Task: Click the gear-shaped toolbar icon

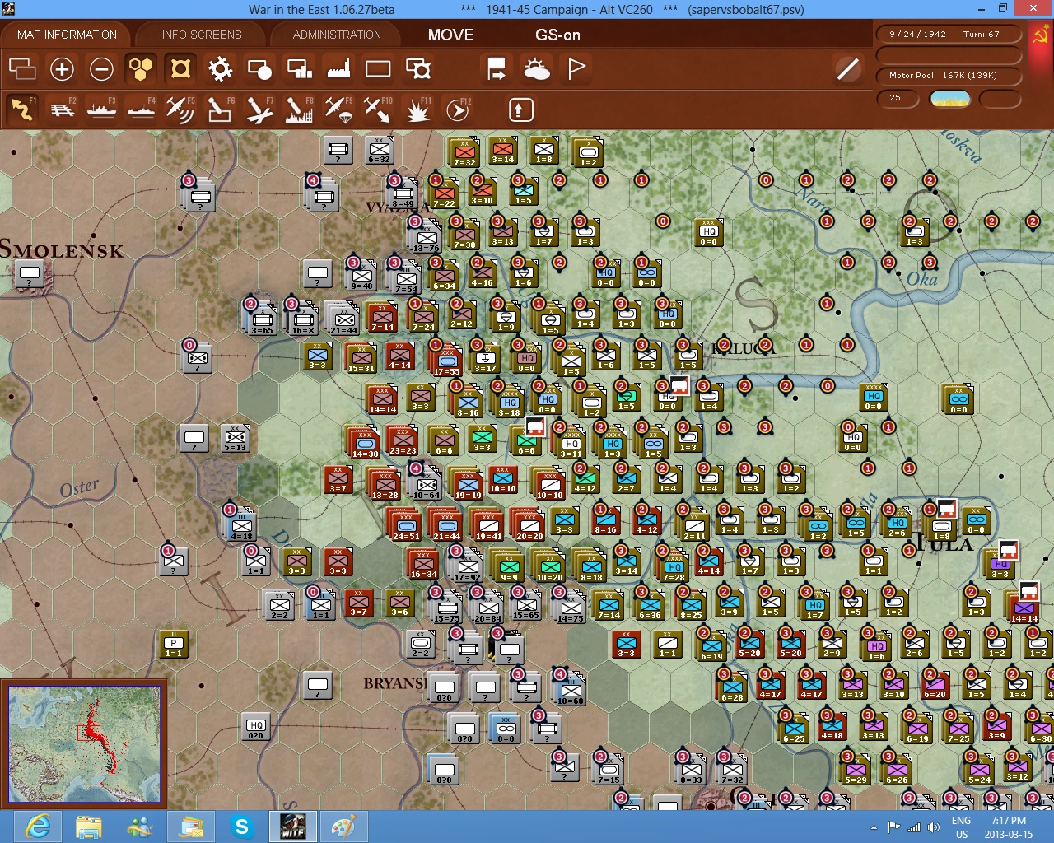Action: [x=220, y=68]
